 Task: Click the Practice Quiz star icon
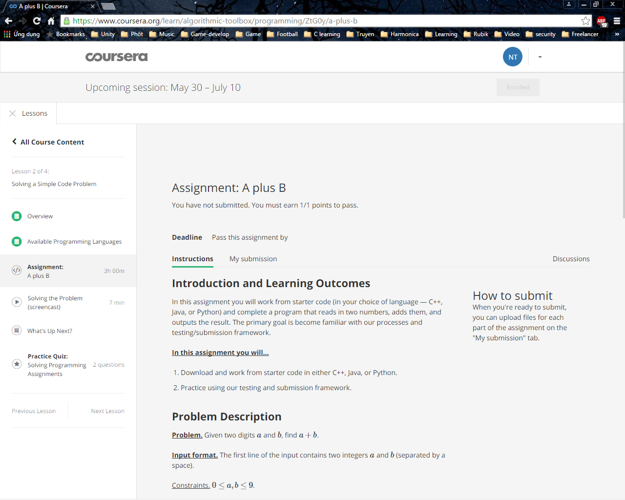pos(17,364)
